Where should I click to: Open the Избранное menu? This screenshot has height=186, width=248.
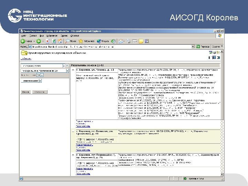pyautogui.click(x=52, y=36)
